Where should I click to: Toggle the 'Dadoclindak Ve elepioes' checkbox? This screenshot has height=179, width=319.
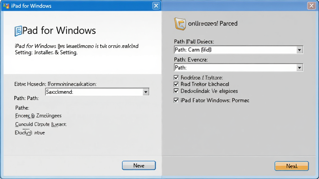tap(176, 91)
